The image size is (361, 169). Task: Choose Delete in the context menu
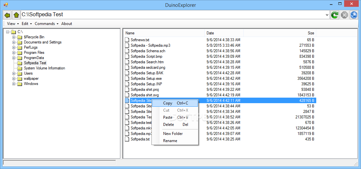pos(175,125)
